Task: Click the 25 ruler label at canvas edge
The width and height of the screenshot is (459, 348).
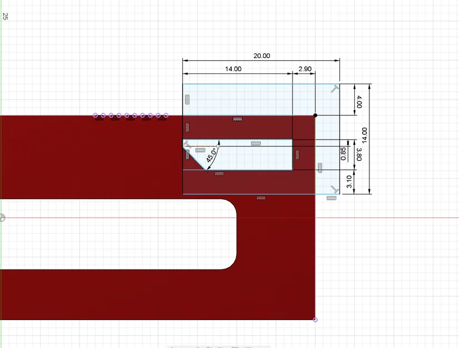Action: click(x=5, y=16)
